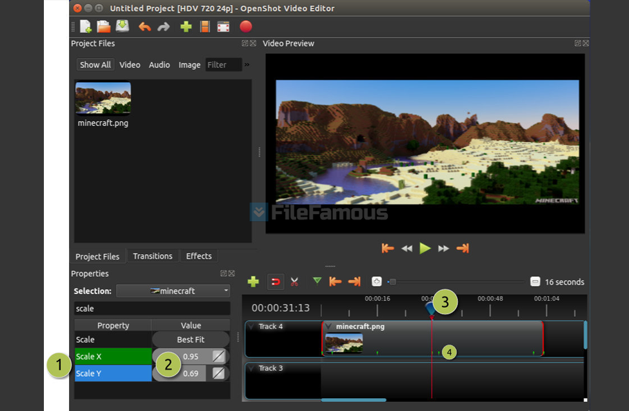Close the Video Preview panel
Screen dimensions: 629x411
tap(586, 43)
